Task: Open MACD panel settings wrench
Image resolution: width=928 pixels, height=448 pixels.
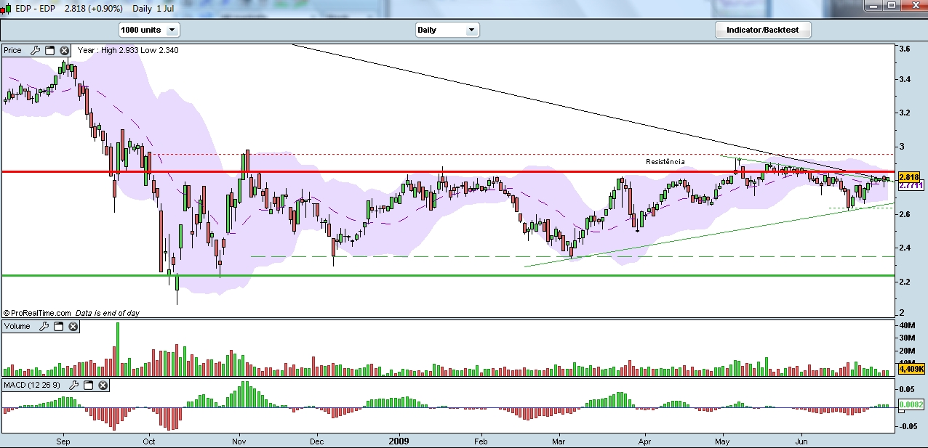Action: (75, 385)
